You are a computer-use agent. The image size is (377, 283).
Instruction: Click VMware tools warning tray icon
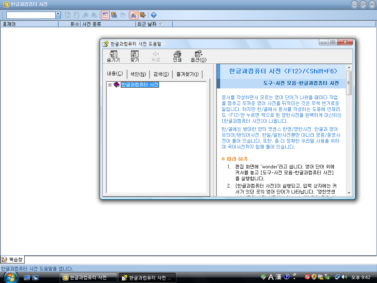pyautogui.click(x=320, y=277)
